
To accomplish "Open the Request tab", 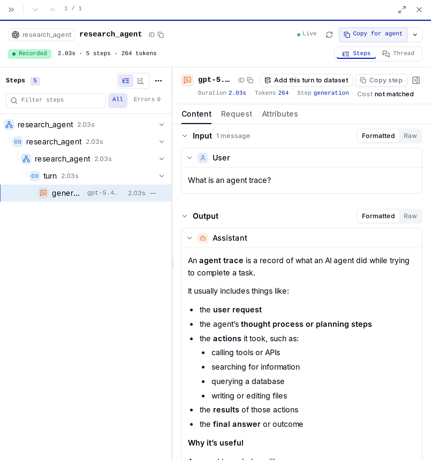I will tap(237, 114).
